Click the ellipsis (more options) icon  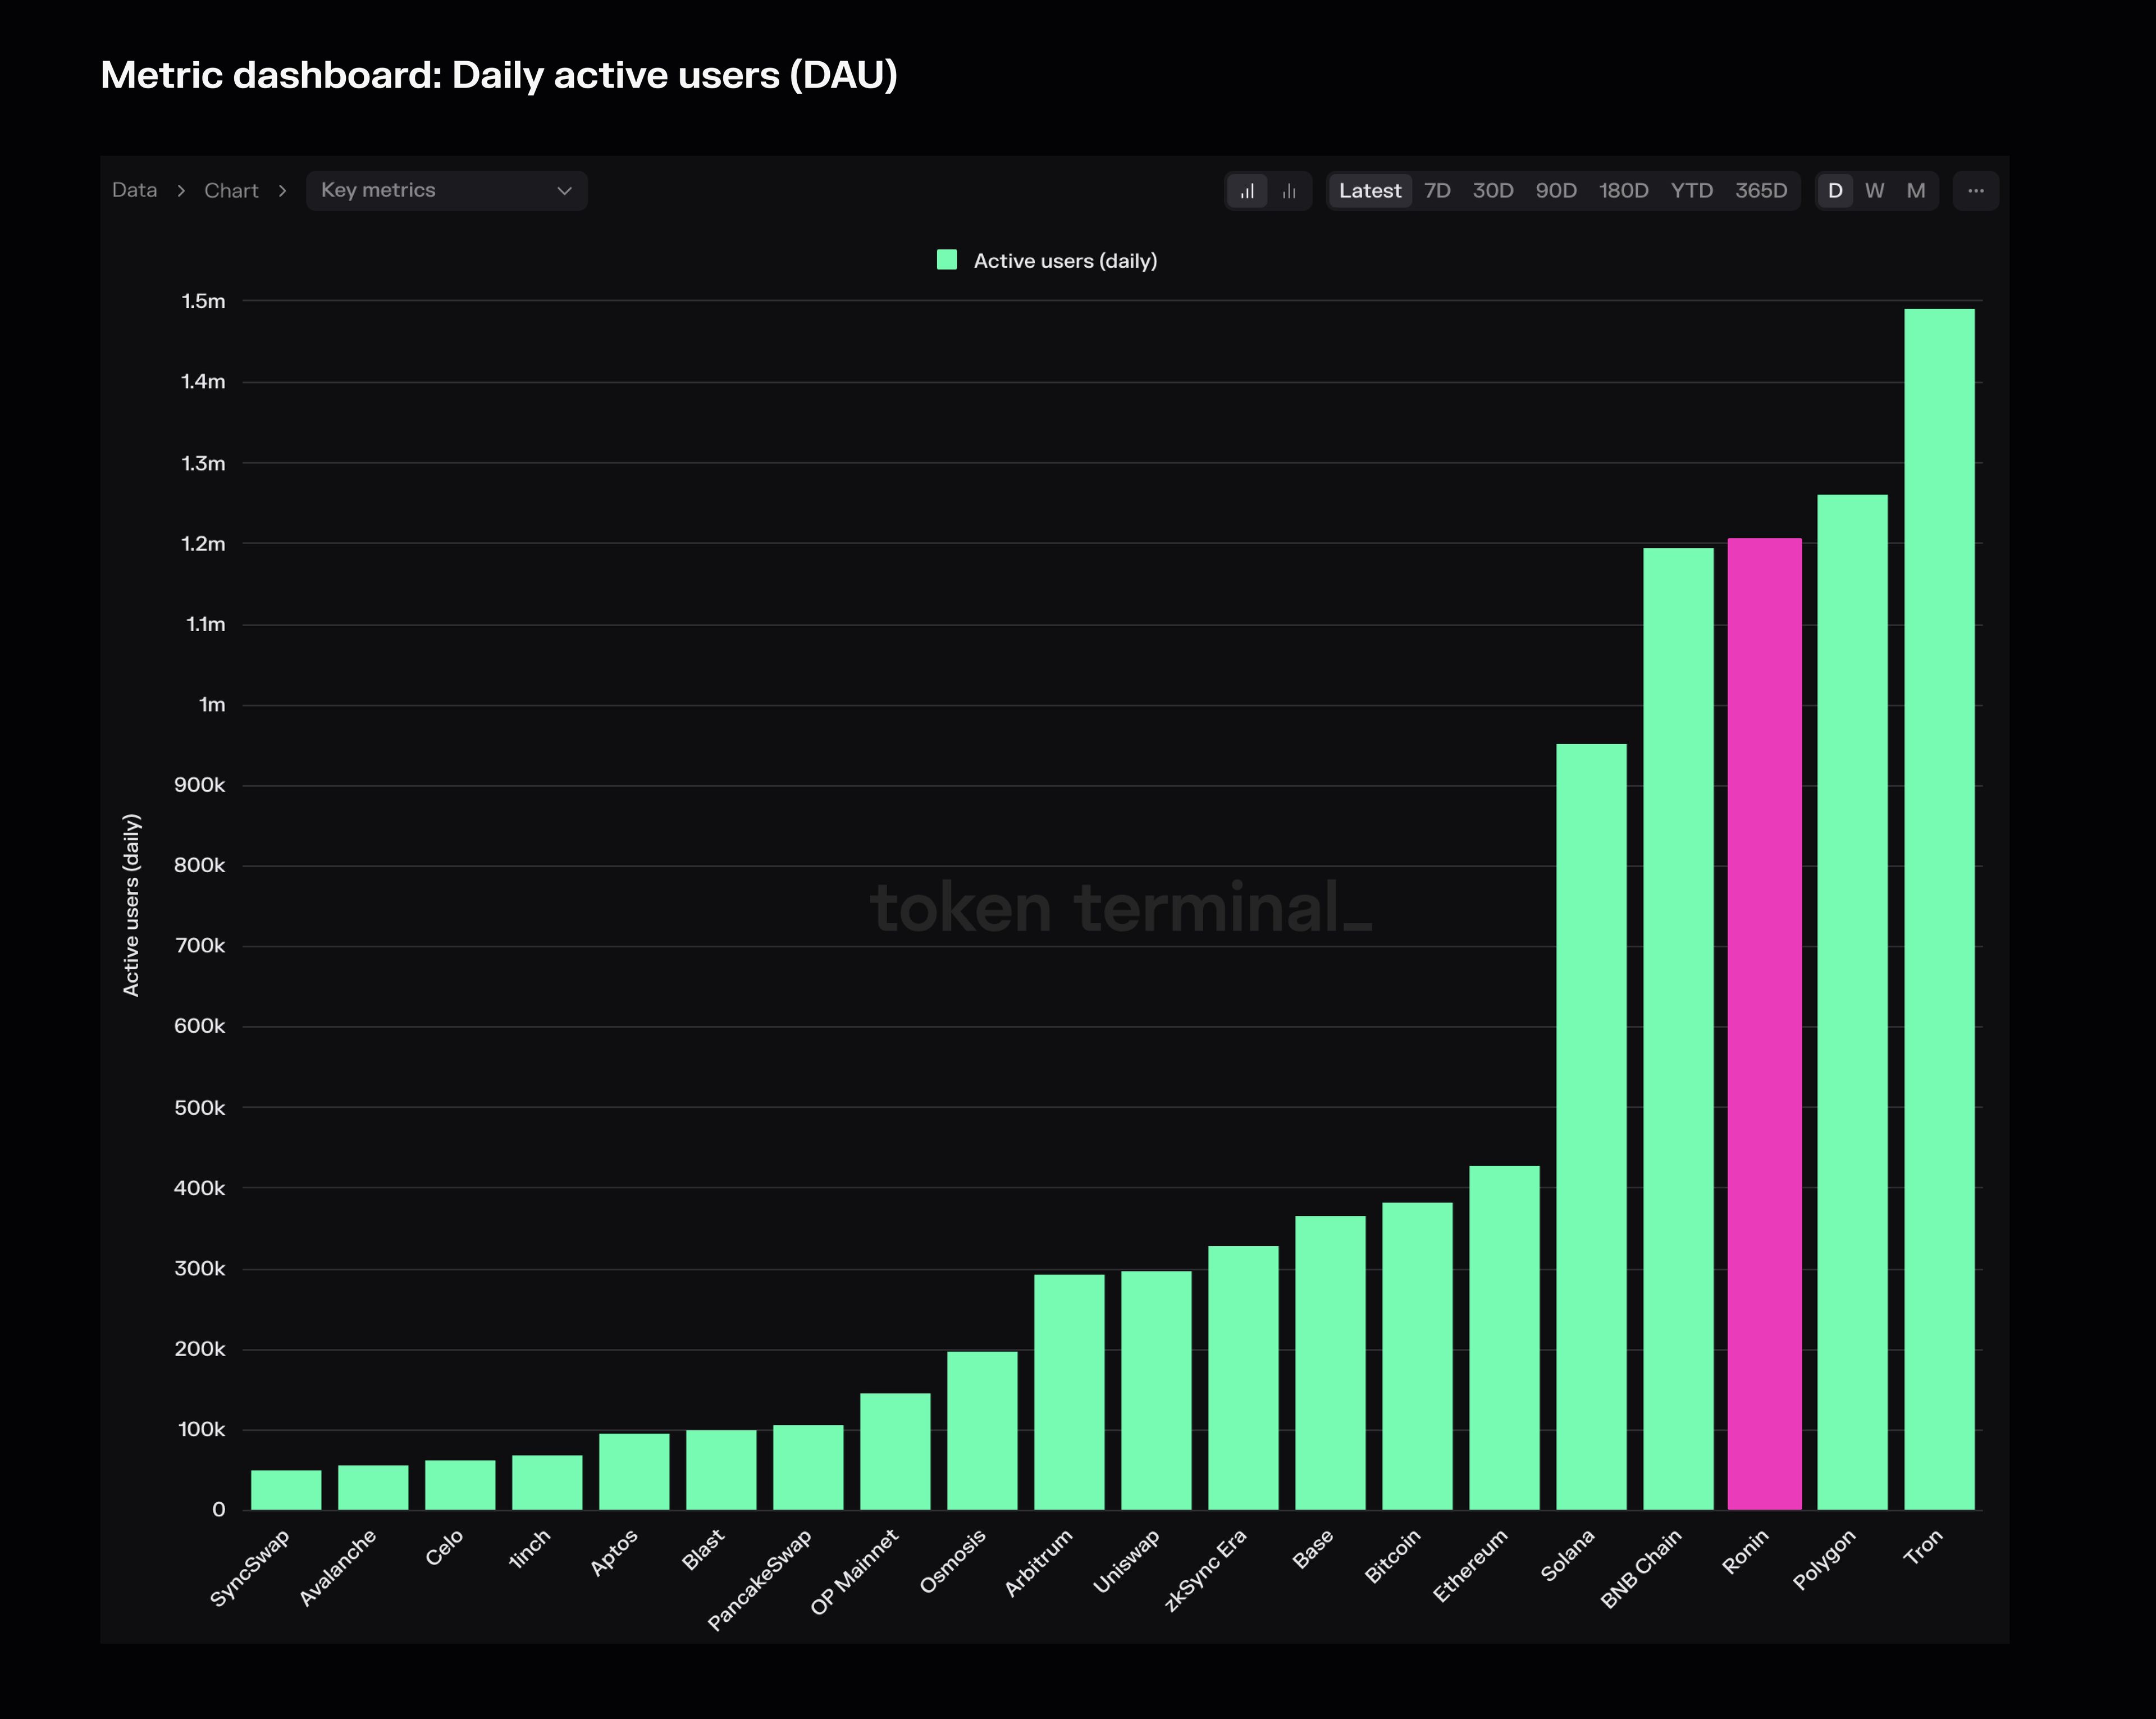point(1975,189)
